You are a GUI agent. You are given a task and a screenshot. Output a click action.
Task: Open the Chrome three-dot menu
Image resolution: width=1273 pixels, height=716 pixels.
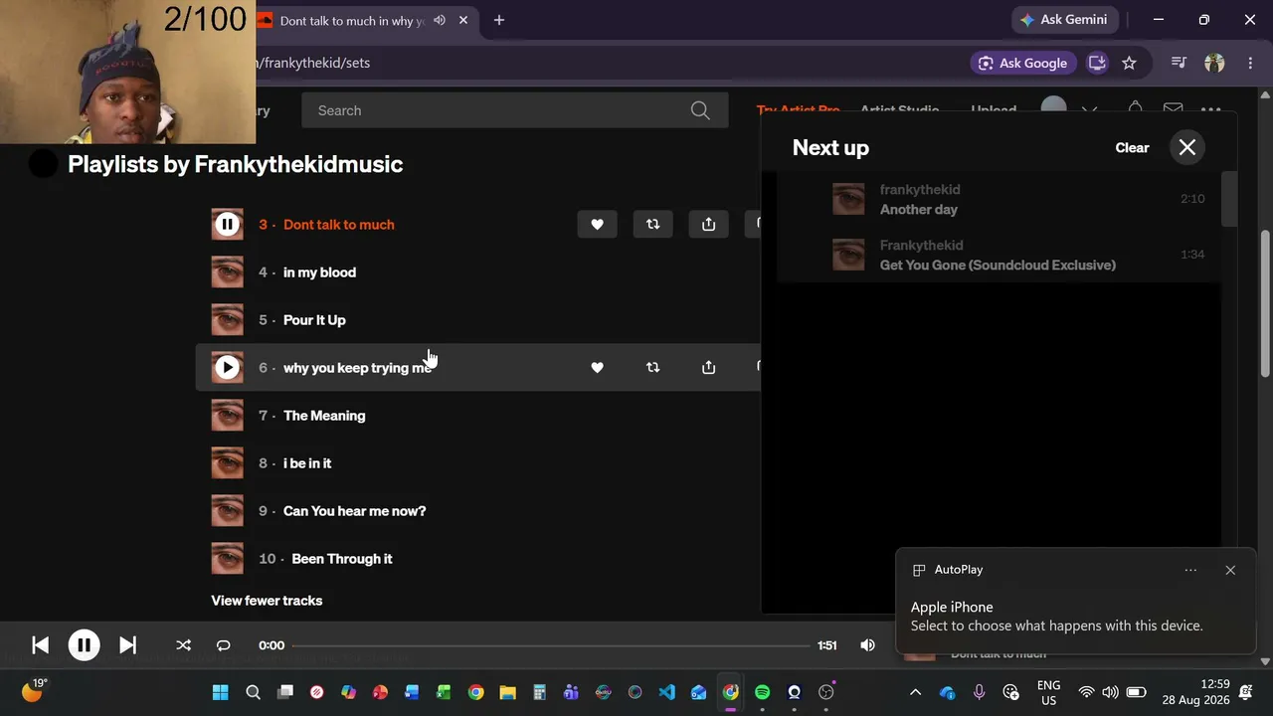(1250, 63)
